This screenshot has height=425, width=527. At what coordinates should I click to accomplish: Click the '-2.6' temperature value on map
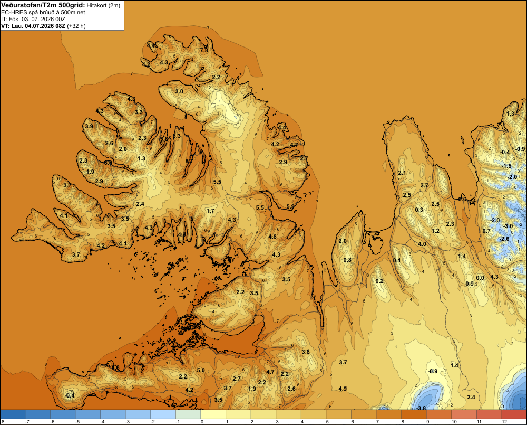[504, 239]
